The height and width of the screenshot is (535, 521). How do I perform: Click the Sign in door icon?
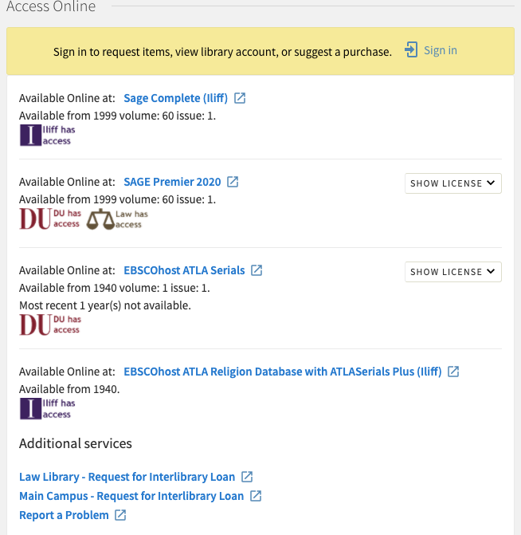click(411, 50)
